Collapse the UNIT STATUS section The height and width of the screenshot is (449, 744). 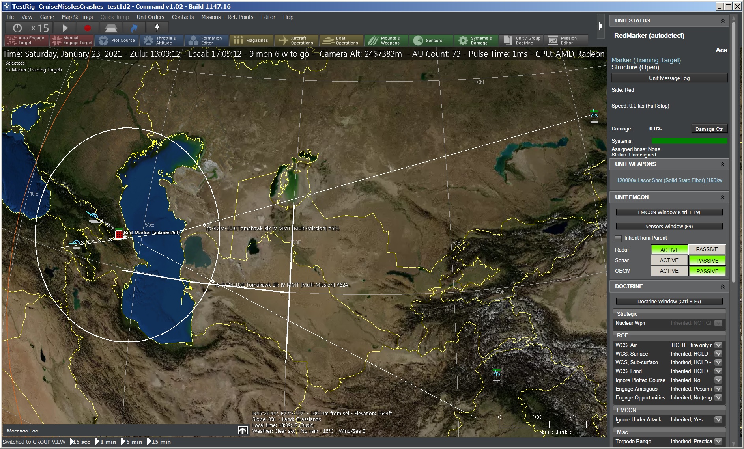[722, 20]
